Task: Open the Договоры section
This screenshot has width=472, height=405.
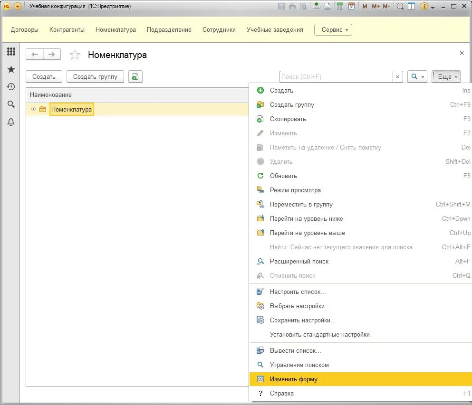Action: coord(25,30)
